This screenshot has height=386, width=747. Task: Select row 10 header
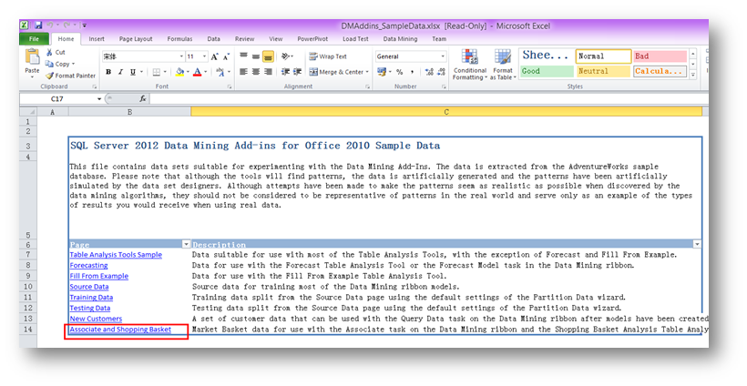click(28, 287)
